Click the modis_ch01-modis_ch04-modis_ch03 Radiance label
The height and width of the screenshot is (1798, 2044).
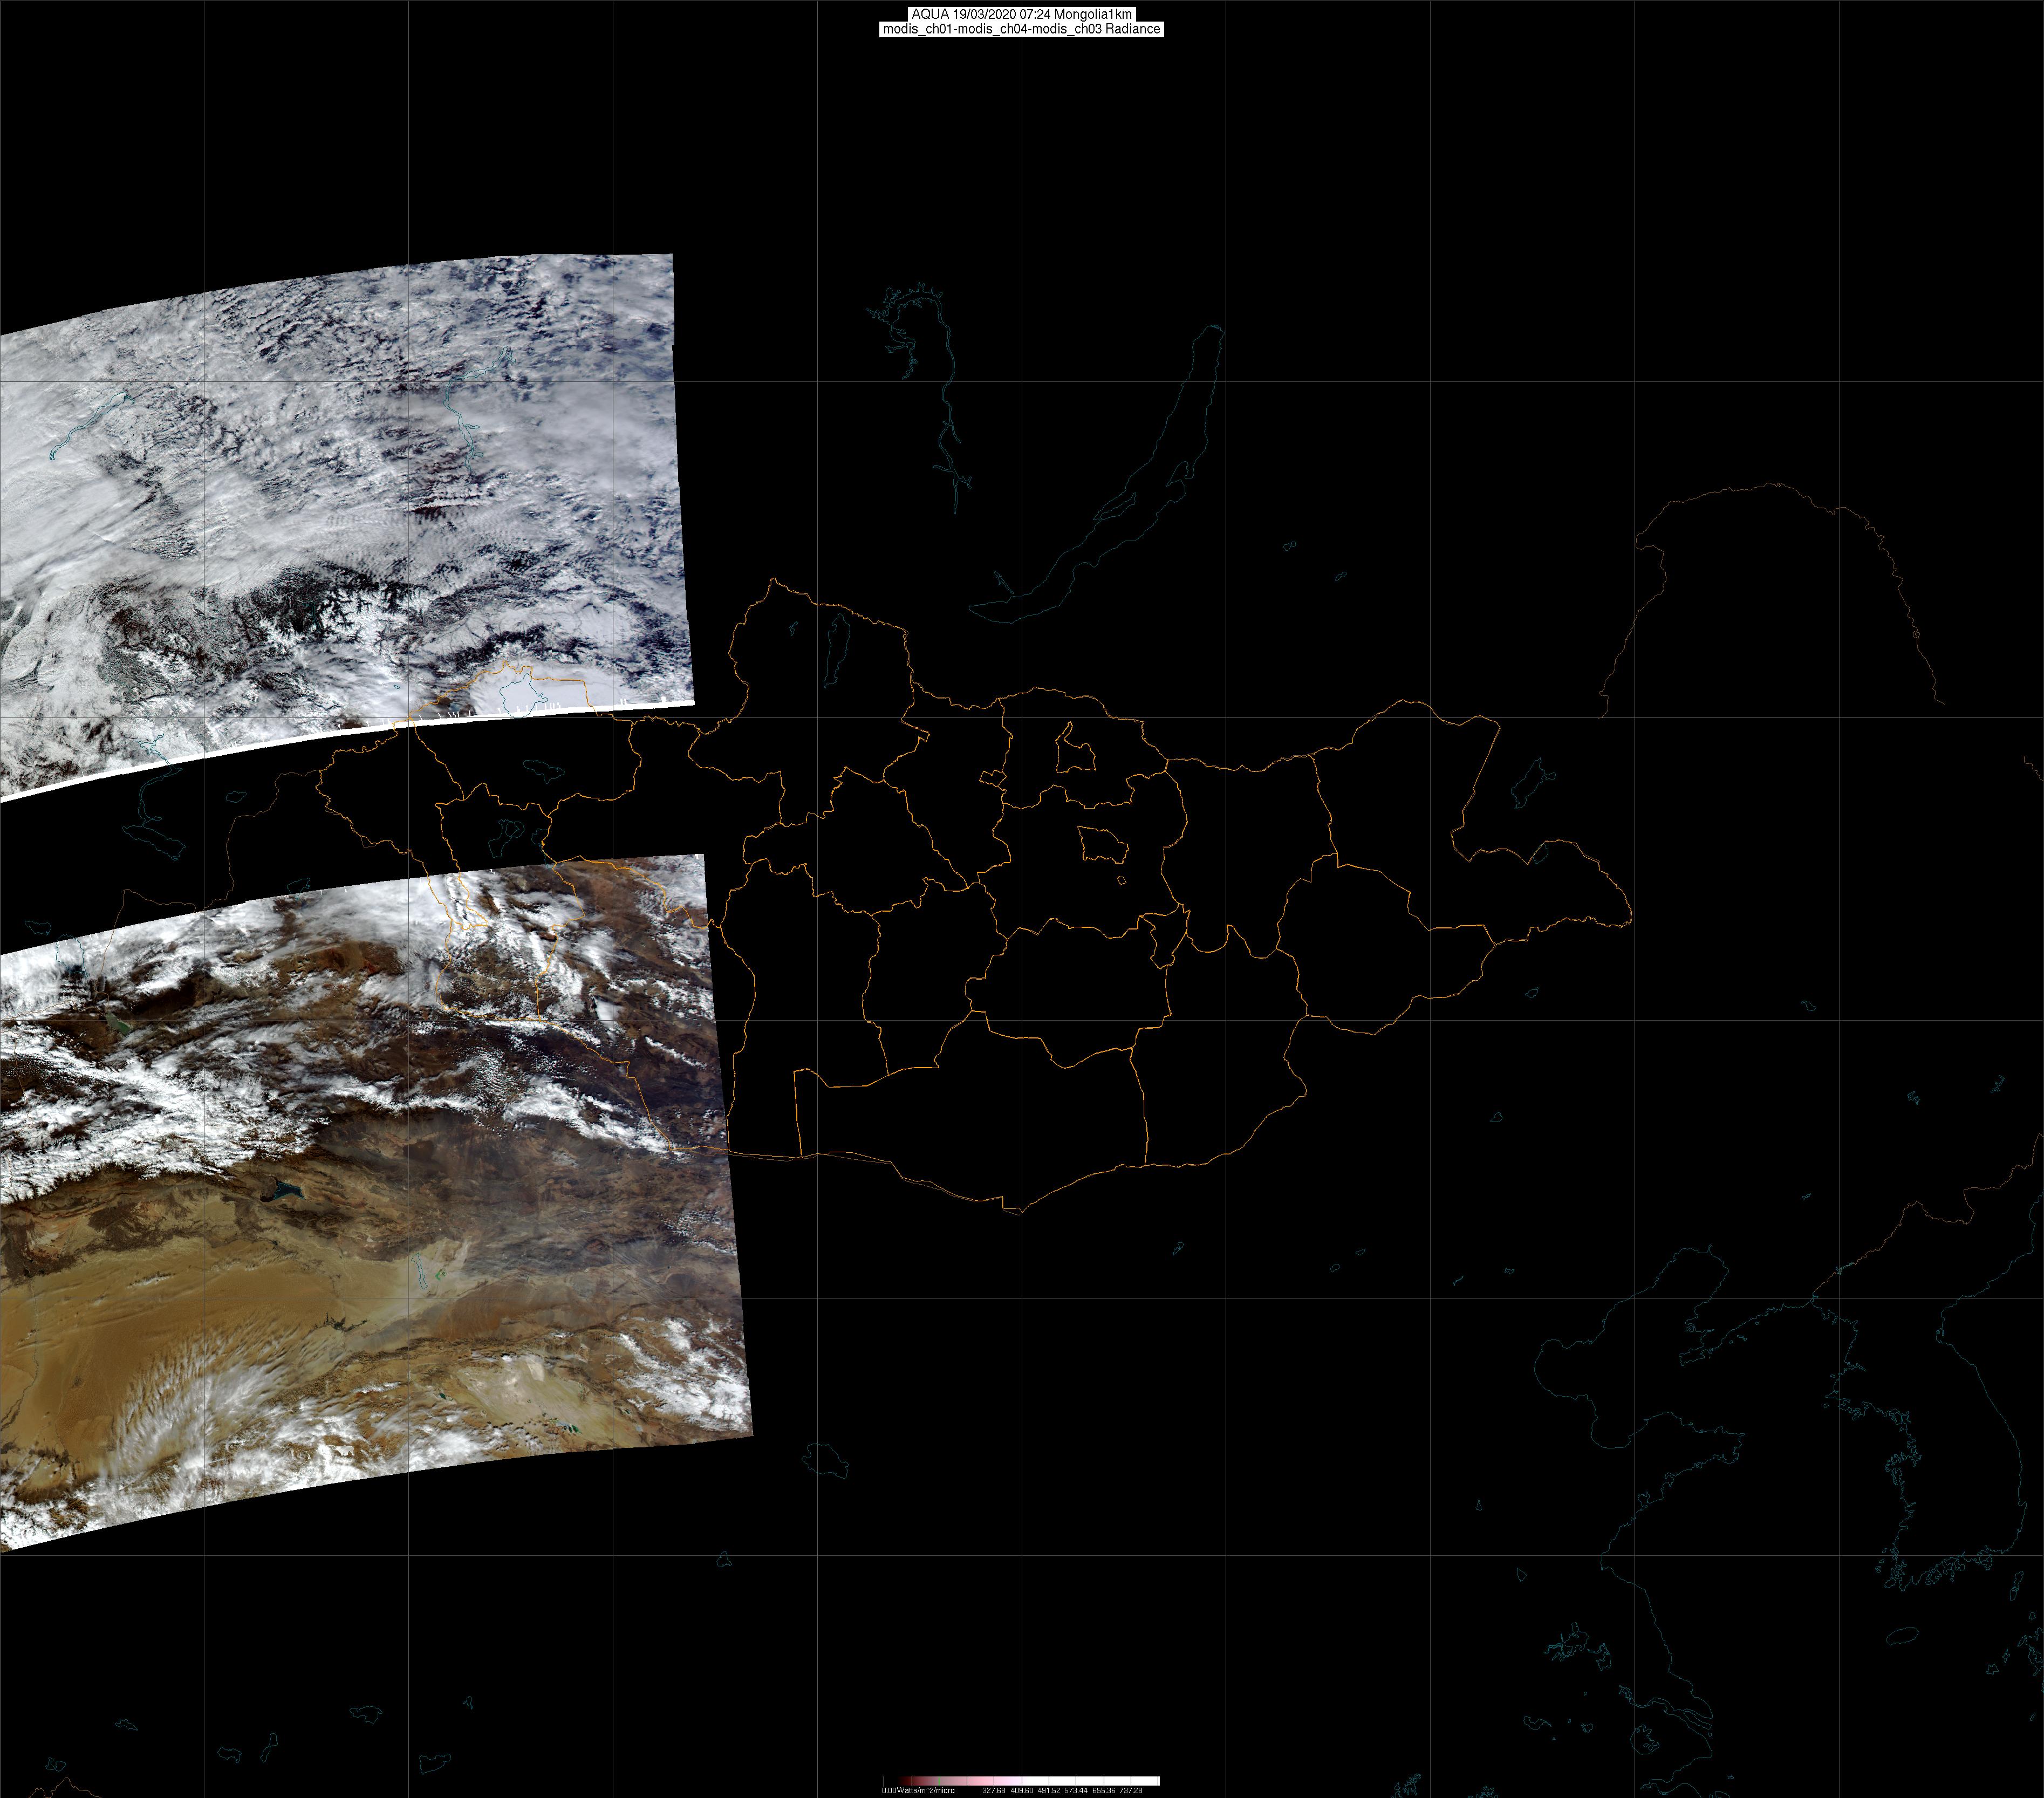pos(1021,29)
